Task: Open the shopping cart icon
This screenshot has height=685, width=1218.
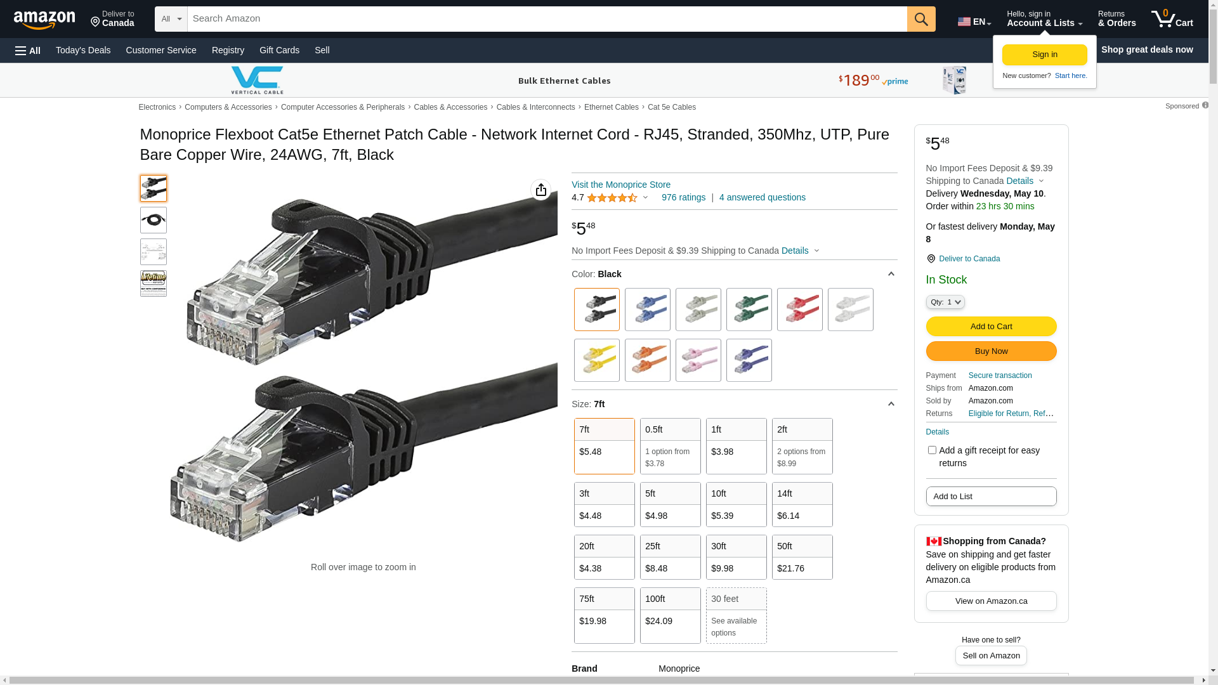Action: [x=1172, y=19]
